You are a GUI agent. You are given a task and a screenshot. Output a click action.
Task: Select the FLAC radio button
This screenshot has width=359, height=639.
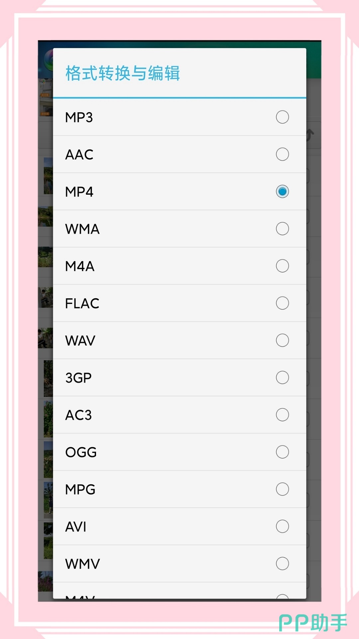(x=282, y=303)
